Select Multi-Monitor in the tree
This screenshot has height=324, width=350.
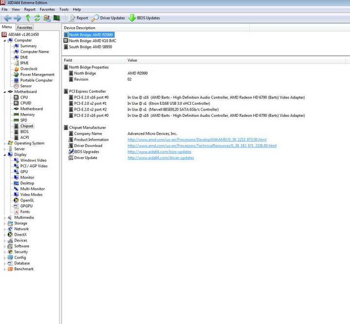[33, 189]
